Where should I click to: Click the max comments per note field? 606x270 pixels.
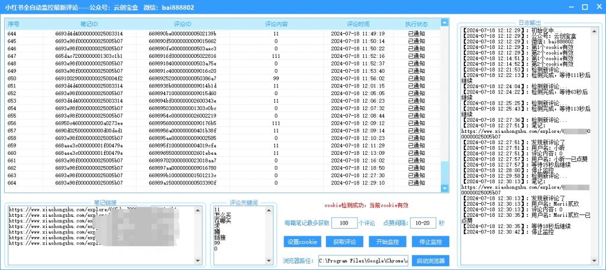tap(344, 223)
